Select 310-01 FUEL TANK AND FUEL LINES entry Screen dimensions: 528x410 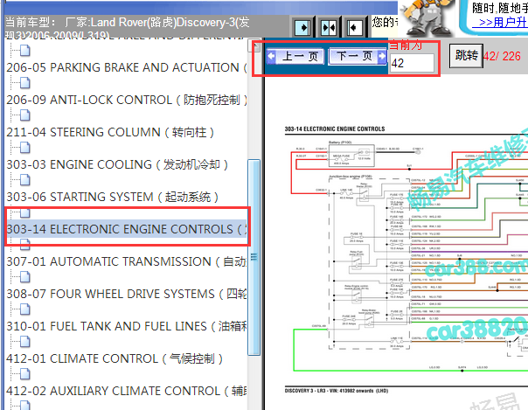coord(126,326)
